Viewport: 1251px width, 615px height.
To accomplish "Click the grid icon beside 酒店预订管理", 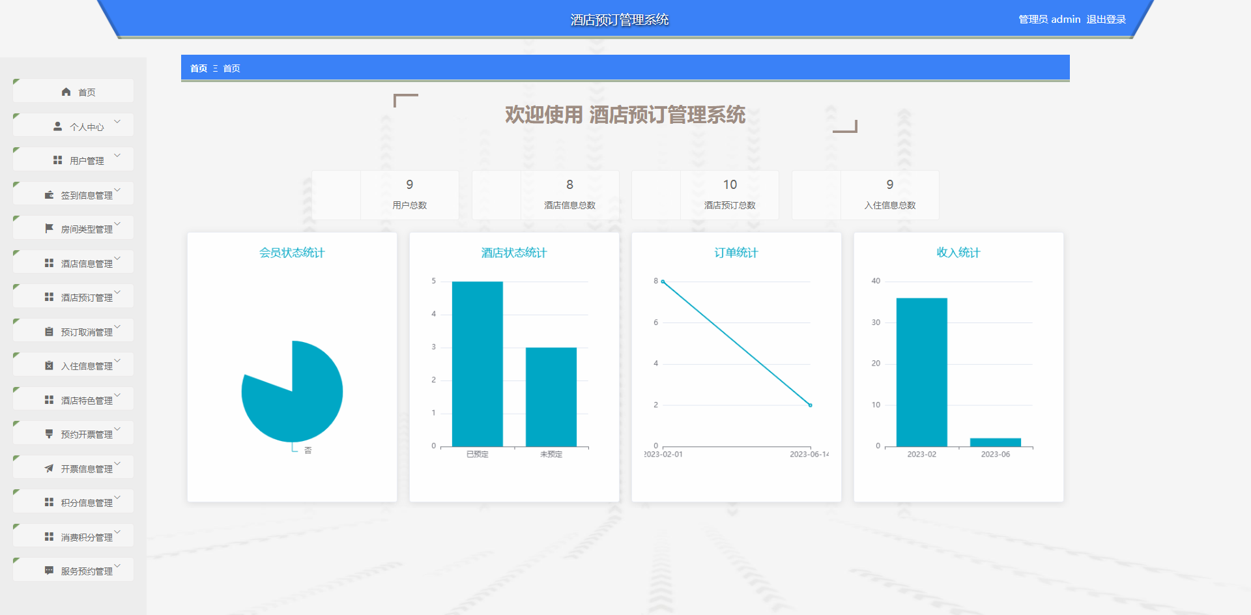I will (x=49, y=297).
